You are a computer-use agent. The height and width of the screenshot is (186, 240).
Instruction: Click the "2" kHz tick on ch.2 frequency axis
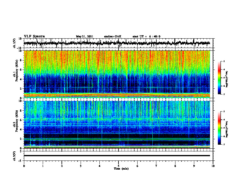click(x=21, y=139)
